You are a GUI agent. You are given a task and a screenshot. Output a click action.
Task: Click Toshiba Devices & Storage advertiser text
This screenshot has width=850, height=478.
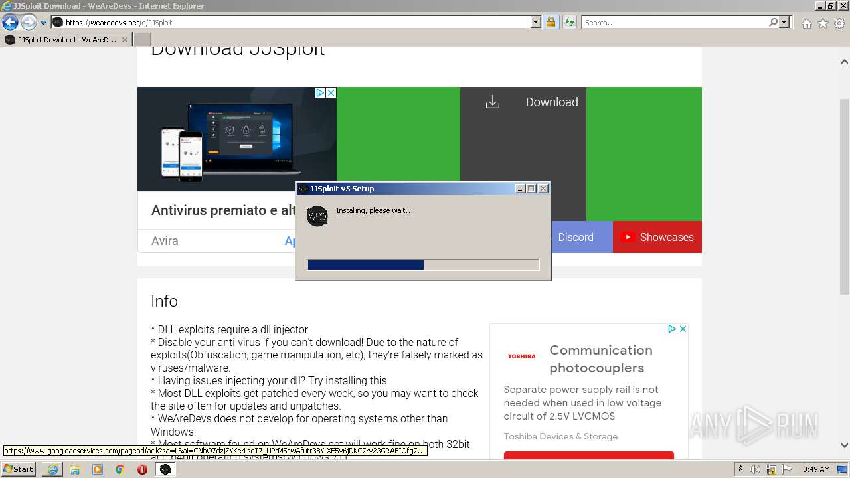(x=560, y=436)
